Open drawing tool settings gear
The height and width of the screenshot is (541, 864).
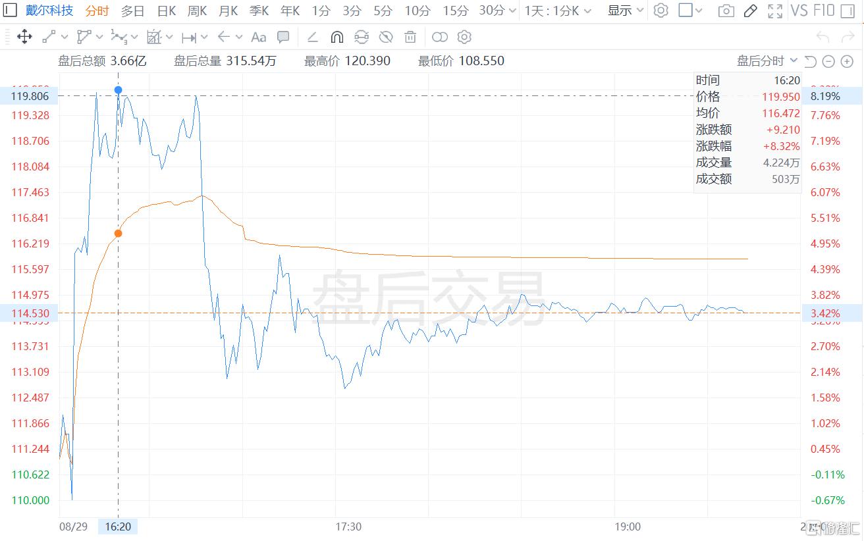click(464, 37)
